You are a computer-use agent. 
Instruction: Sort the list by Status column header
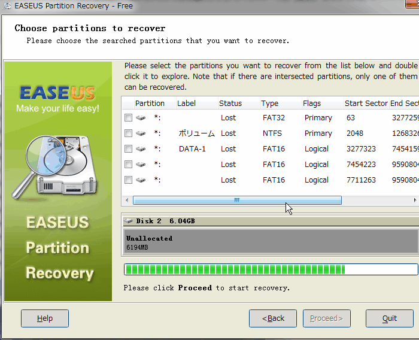230,104
